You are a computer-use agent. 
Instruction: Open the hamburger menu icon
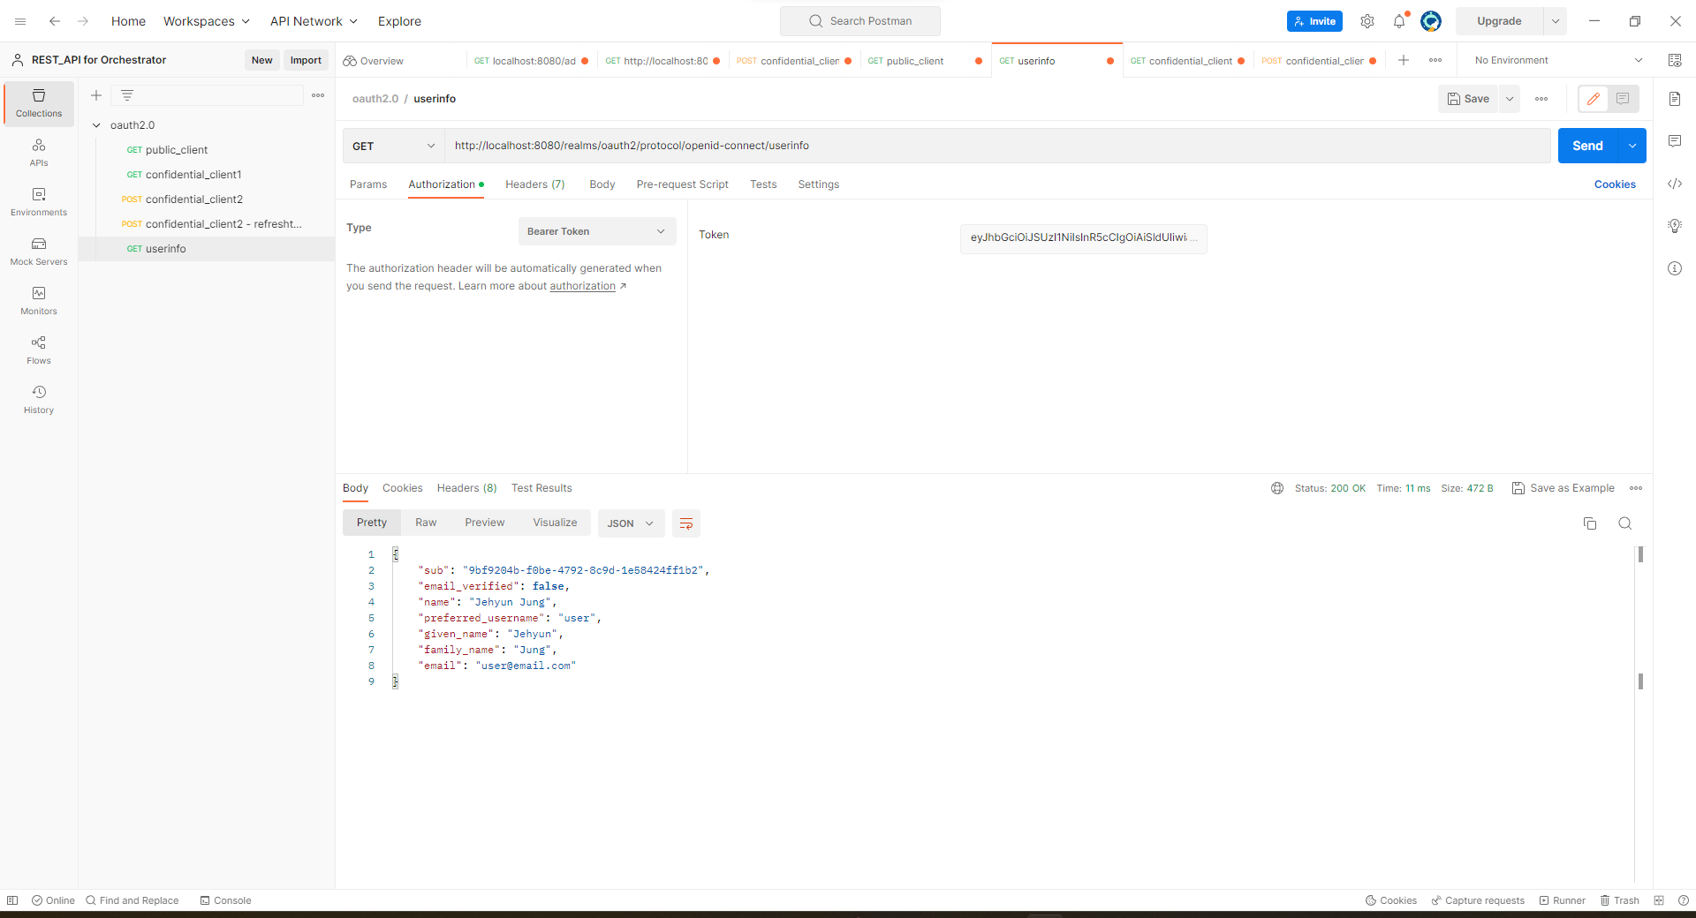[20, 21]
